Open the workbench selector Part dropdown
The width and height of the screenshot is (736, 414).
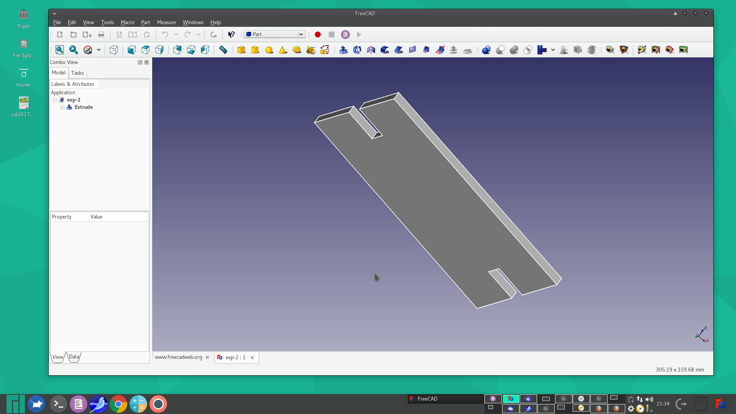pos(275,34)
